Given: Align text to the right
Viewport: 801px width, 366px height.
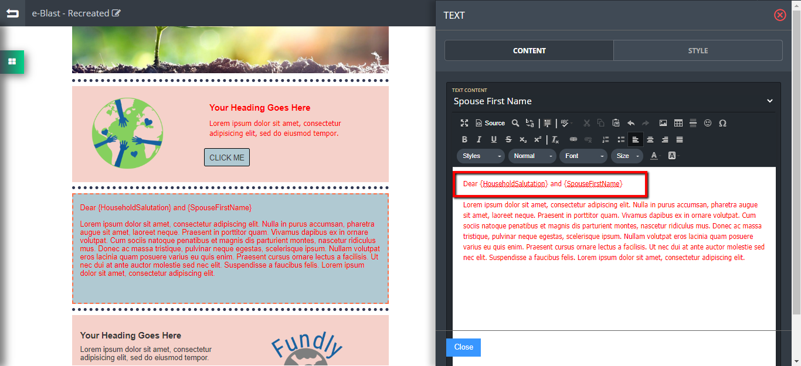Looking at the screenshot, I should tap(665, 139).
